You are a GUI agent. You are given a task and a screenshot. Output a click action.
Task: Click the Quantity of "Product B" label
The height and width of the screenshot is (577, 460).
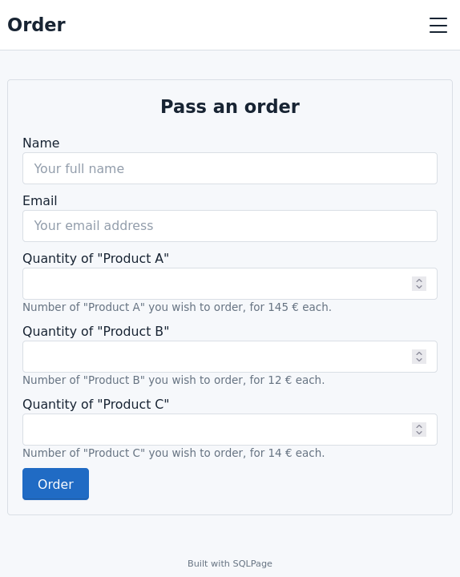pos(95,331)
